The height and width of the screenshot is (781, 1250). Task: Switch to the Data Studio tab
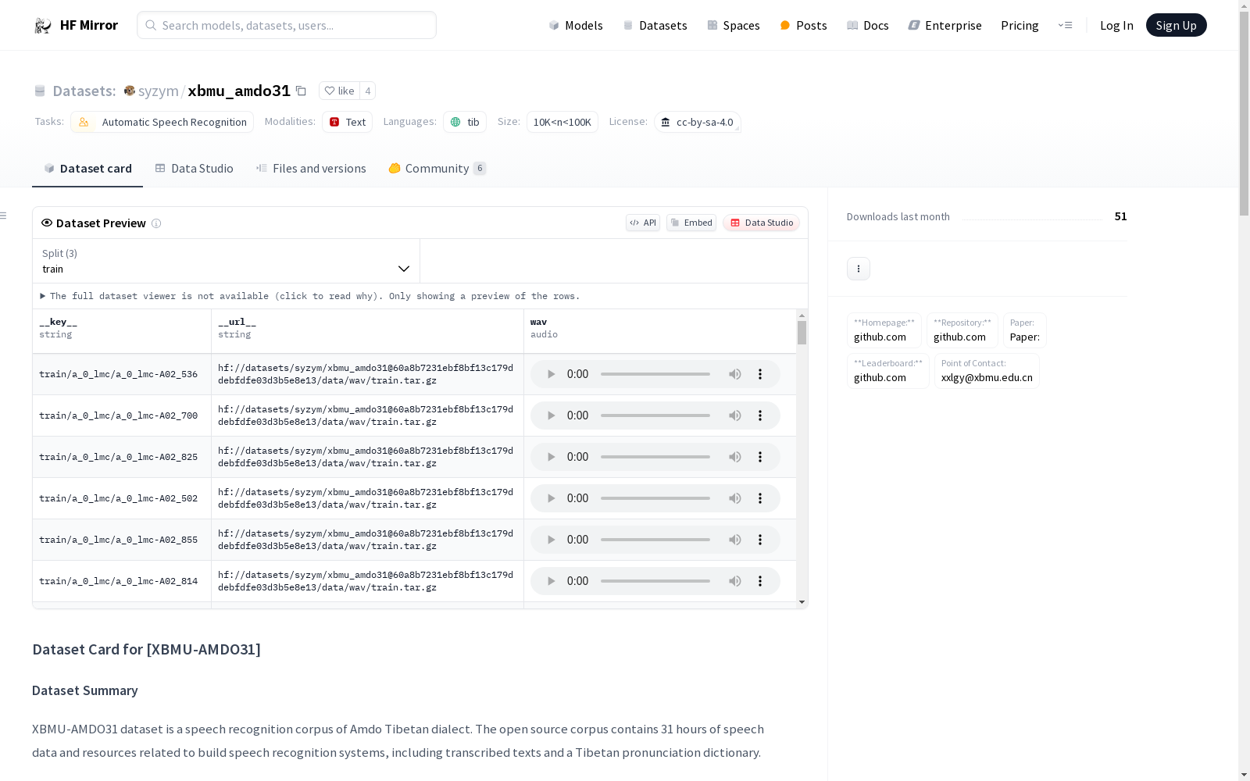pyautogui.click(x=195, y=169)
